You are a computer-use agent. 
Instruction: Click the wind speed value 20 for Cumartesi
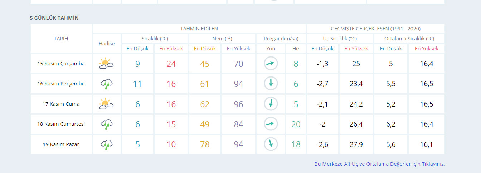click(x=296, y=124)
